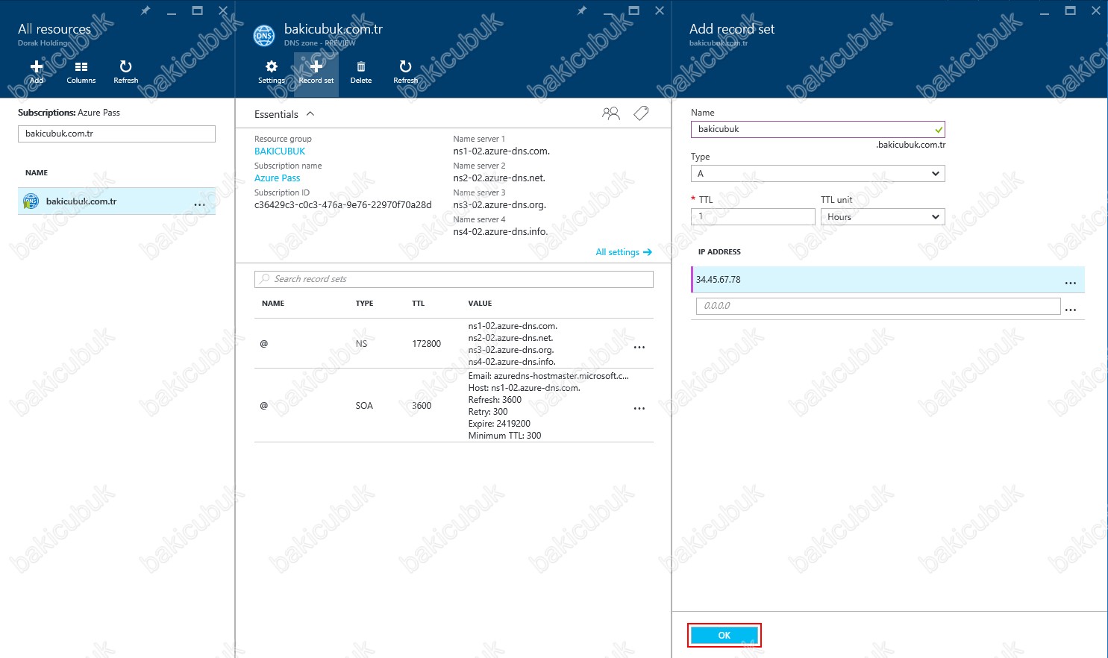Open the TTL unit Hours dropdown

883,216
